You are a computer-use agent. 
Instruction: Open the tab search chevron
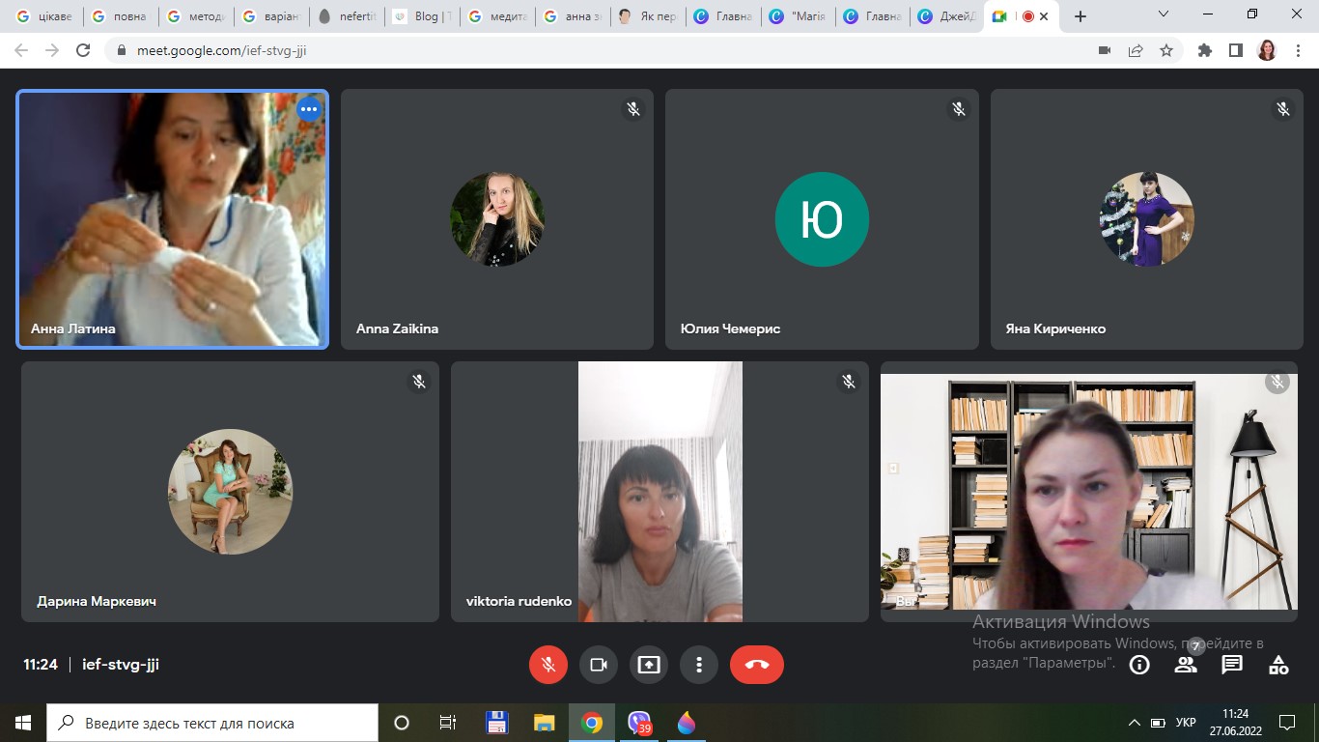[1164, 14]
